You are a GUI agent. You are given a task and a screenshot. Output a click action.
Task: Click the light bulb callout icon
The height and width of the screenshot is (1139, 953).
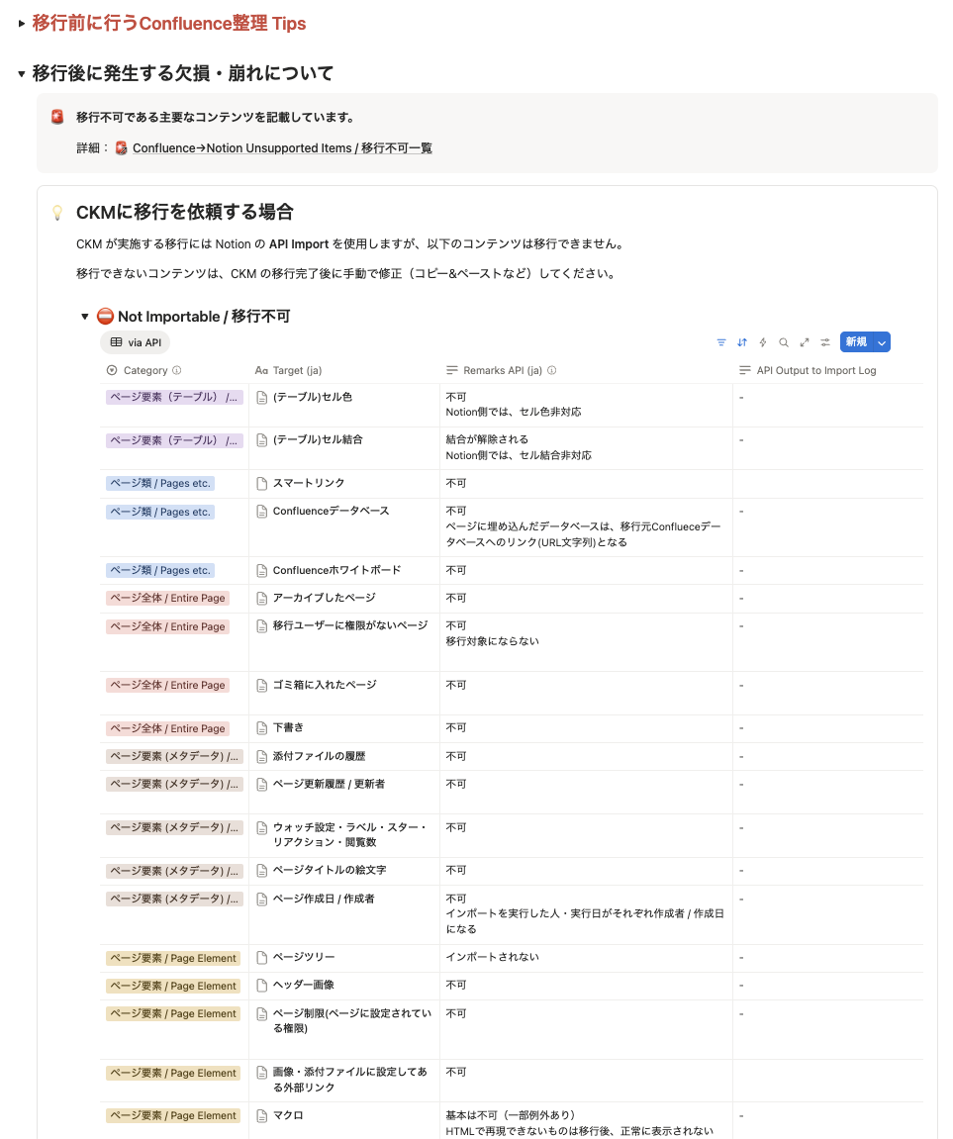pyautogui.click(x=57, y=212)
